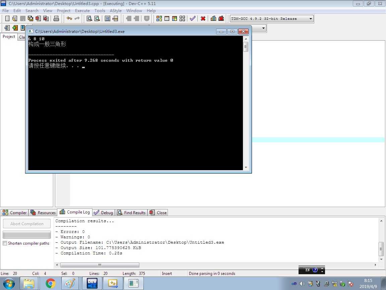Click the Goto line toolbar icon
This screenshot has height=290, width=386.
[x=115, y=18]
